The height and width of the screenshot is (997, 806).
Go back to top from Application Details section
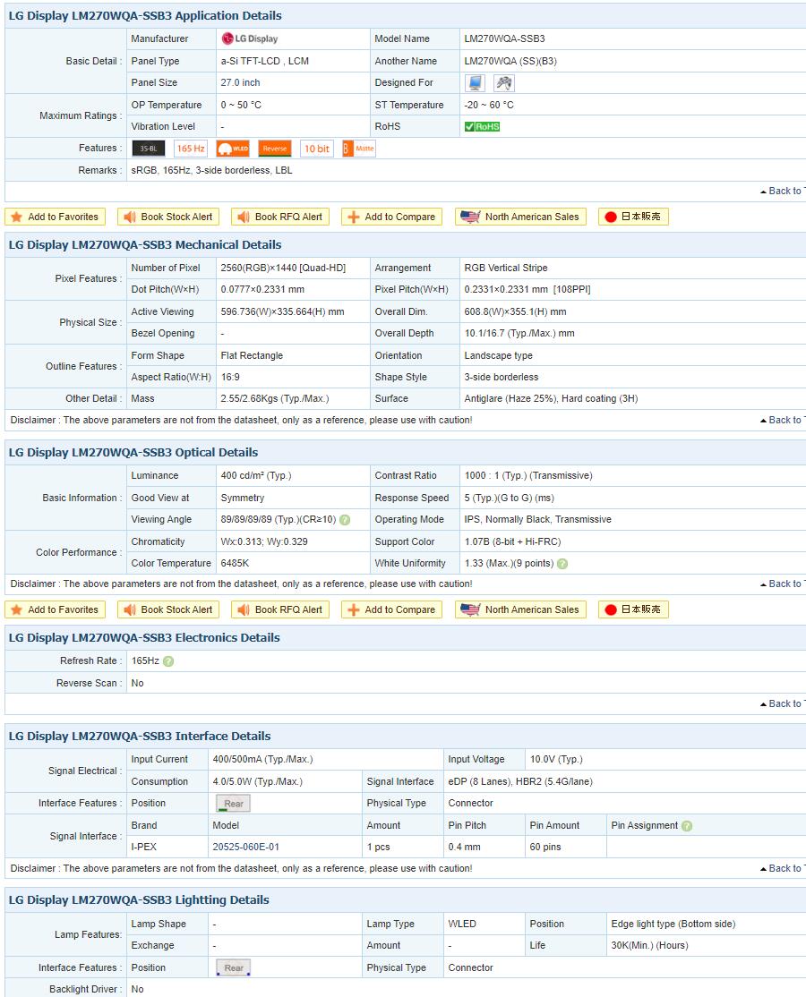coord(783,191)
